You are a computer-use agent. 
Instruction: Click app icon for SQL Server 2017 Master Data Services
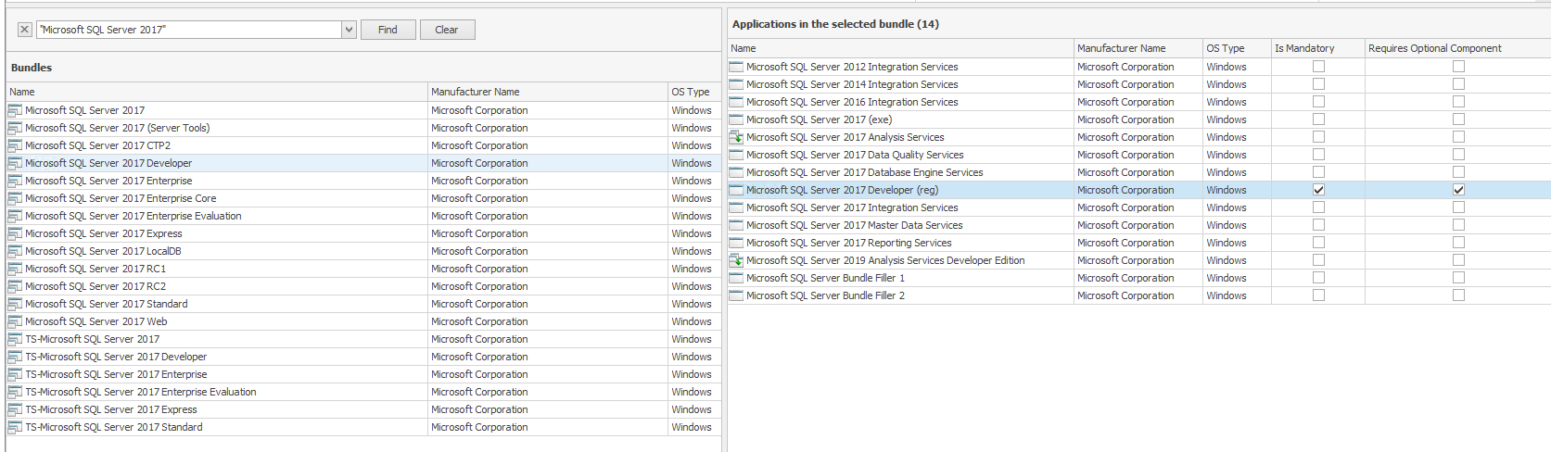(736, 225)
